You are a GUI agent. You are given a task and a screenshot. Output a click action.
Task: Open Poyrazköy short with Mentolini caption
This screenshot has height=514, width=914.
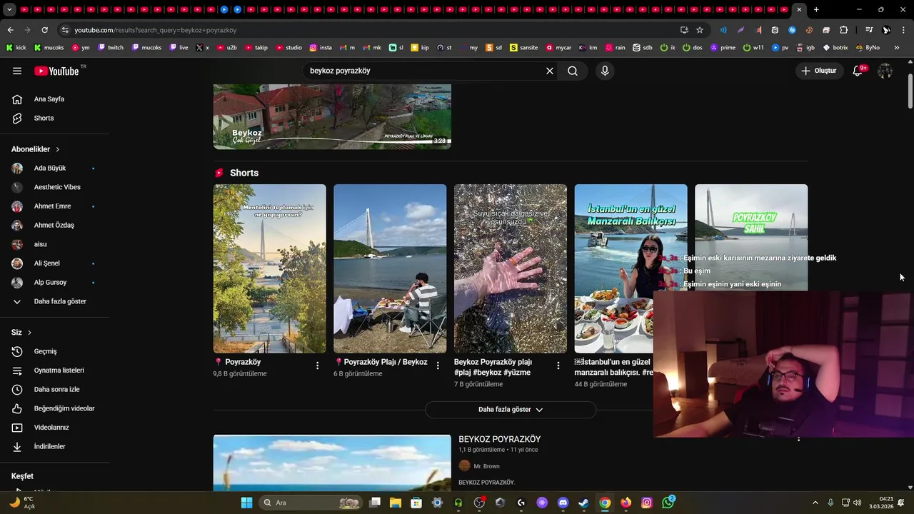point(269,268)
